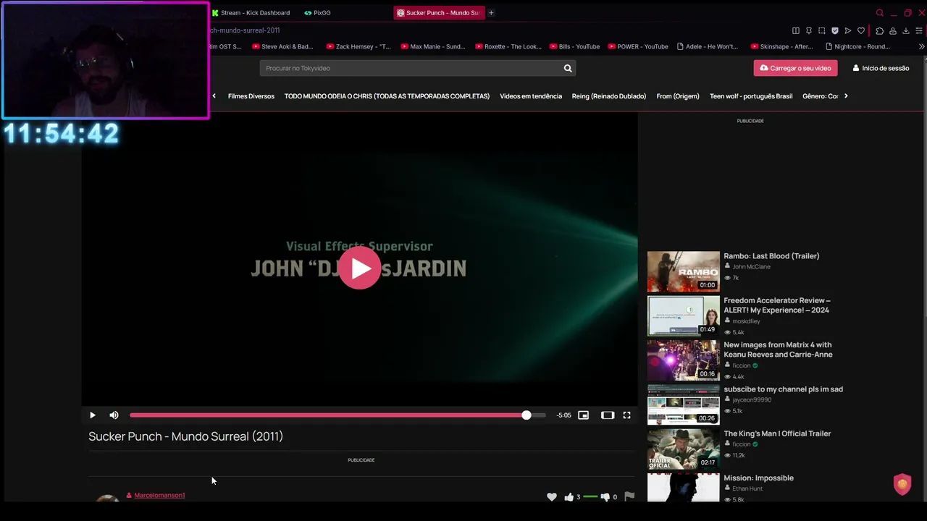This screenshot has width=927, height=521.
Task: Report the video with the flag icon
Action: click(x=629, y=496)
